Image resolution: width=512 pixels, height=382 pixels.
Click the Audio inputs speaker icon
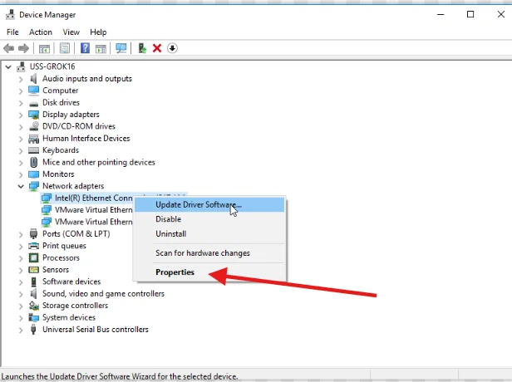point(33,79)
